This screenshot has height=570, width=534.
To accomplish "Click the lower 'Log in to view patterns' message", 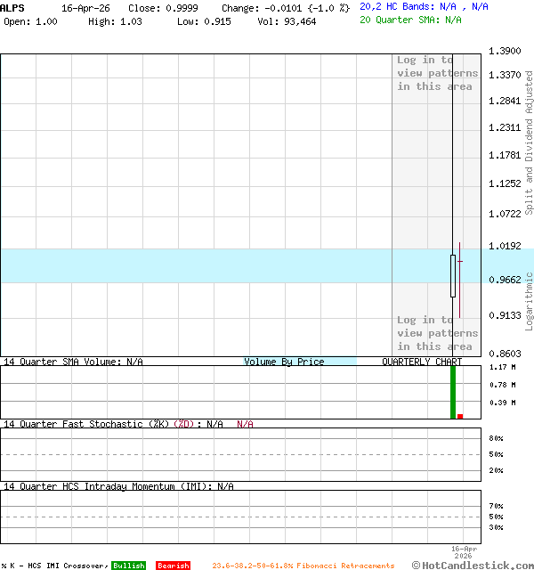I will 437,333.
